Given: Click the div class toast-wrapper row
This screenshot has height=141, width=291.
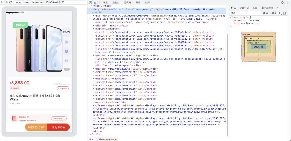Looking at the screenshot, I should [x=118, y=65].
